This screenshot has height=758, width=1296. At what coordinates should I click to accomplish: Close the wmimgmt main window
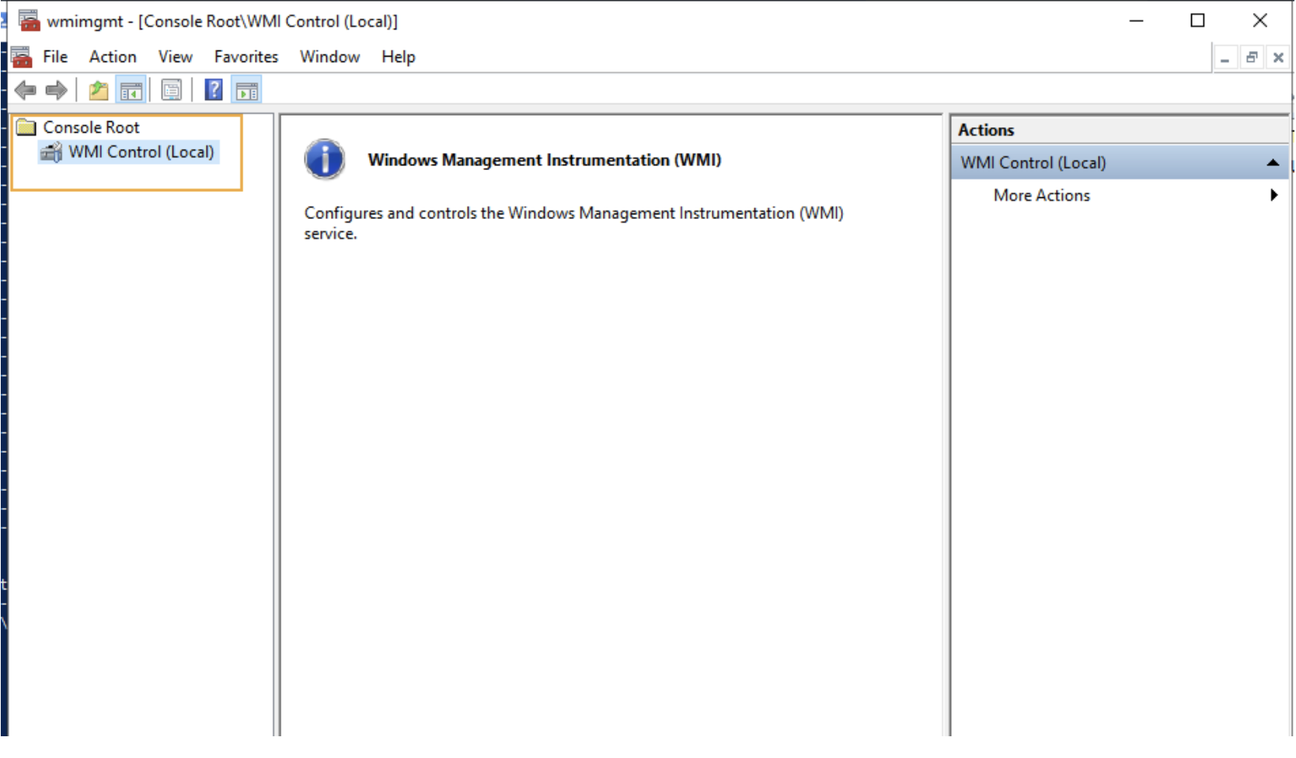[1260, 21]
